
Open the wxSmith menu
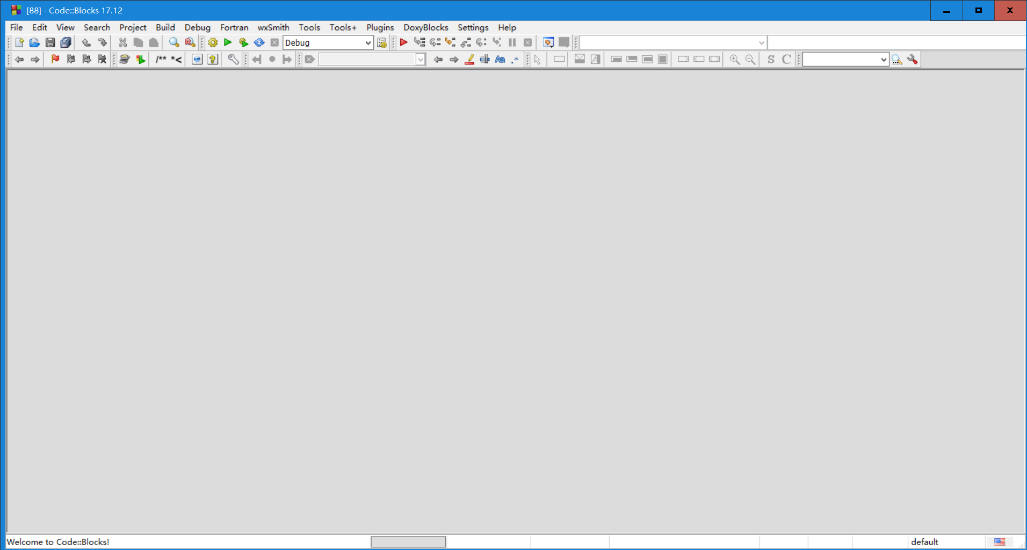click(273, 27)
